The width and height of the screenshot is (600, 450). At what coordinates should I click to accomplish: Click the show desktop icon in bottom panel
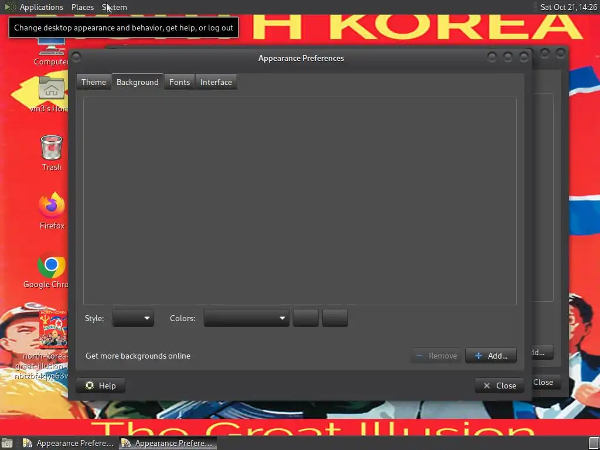7,443
